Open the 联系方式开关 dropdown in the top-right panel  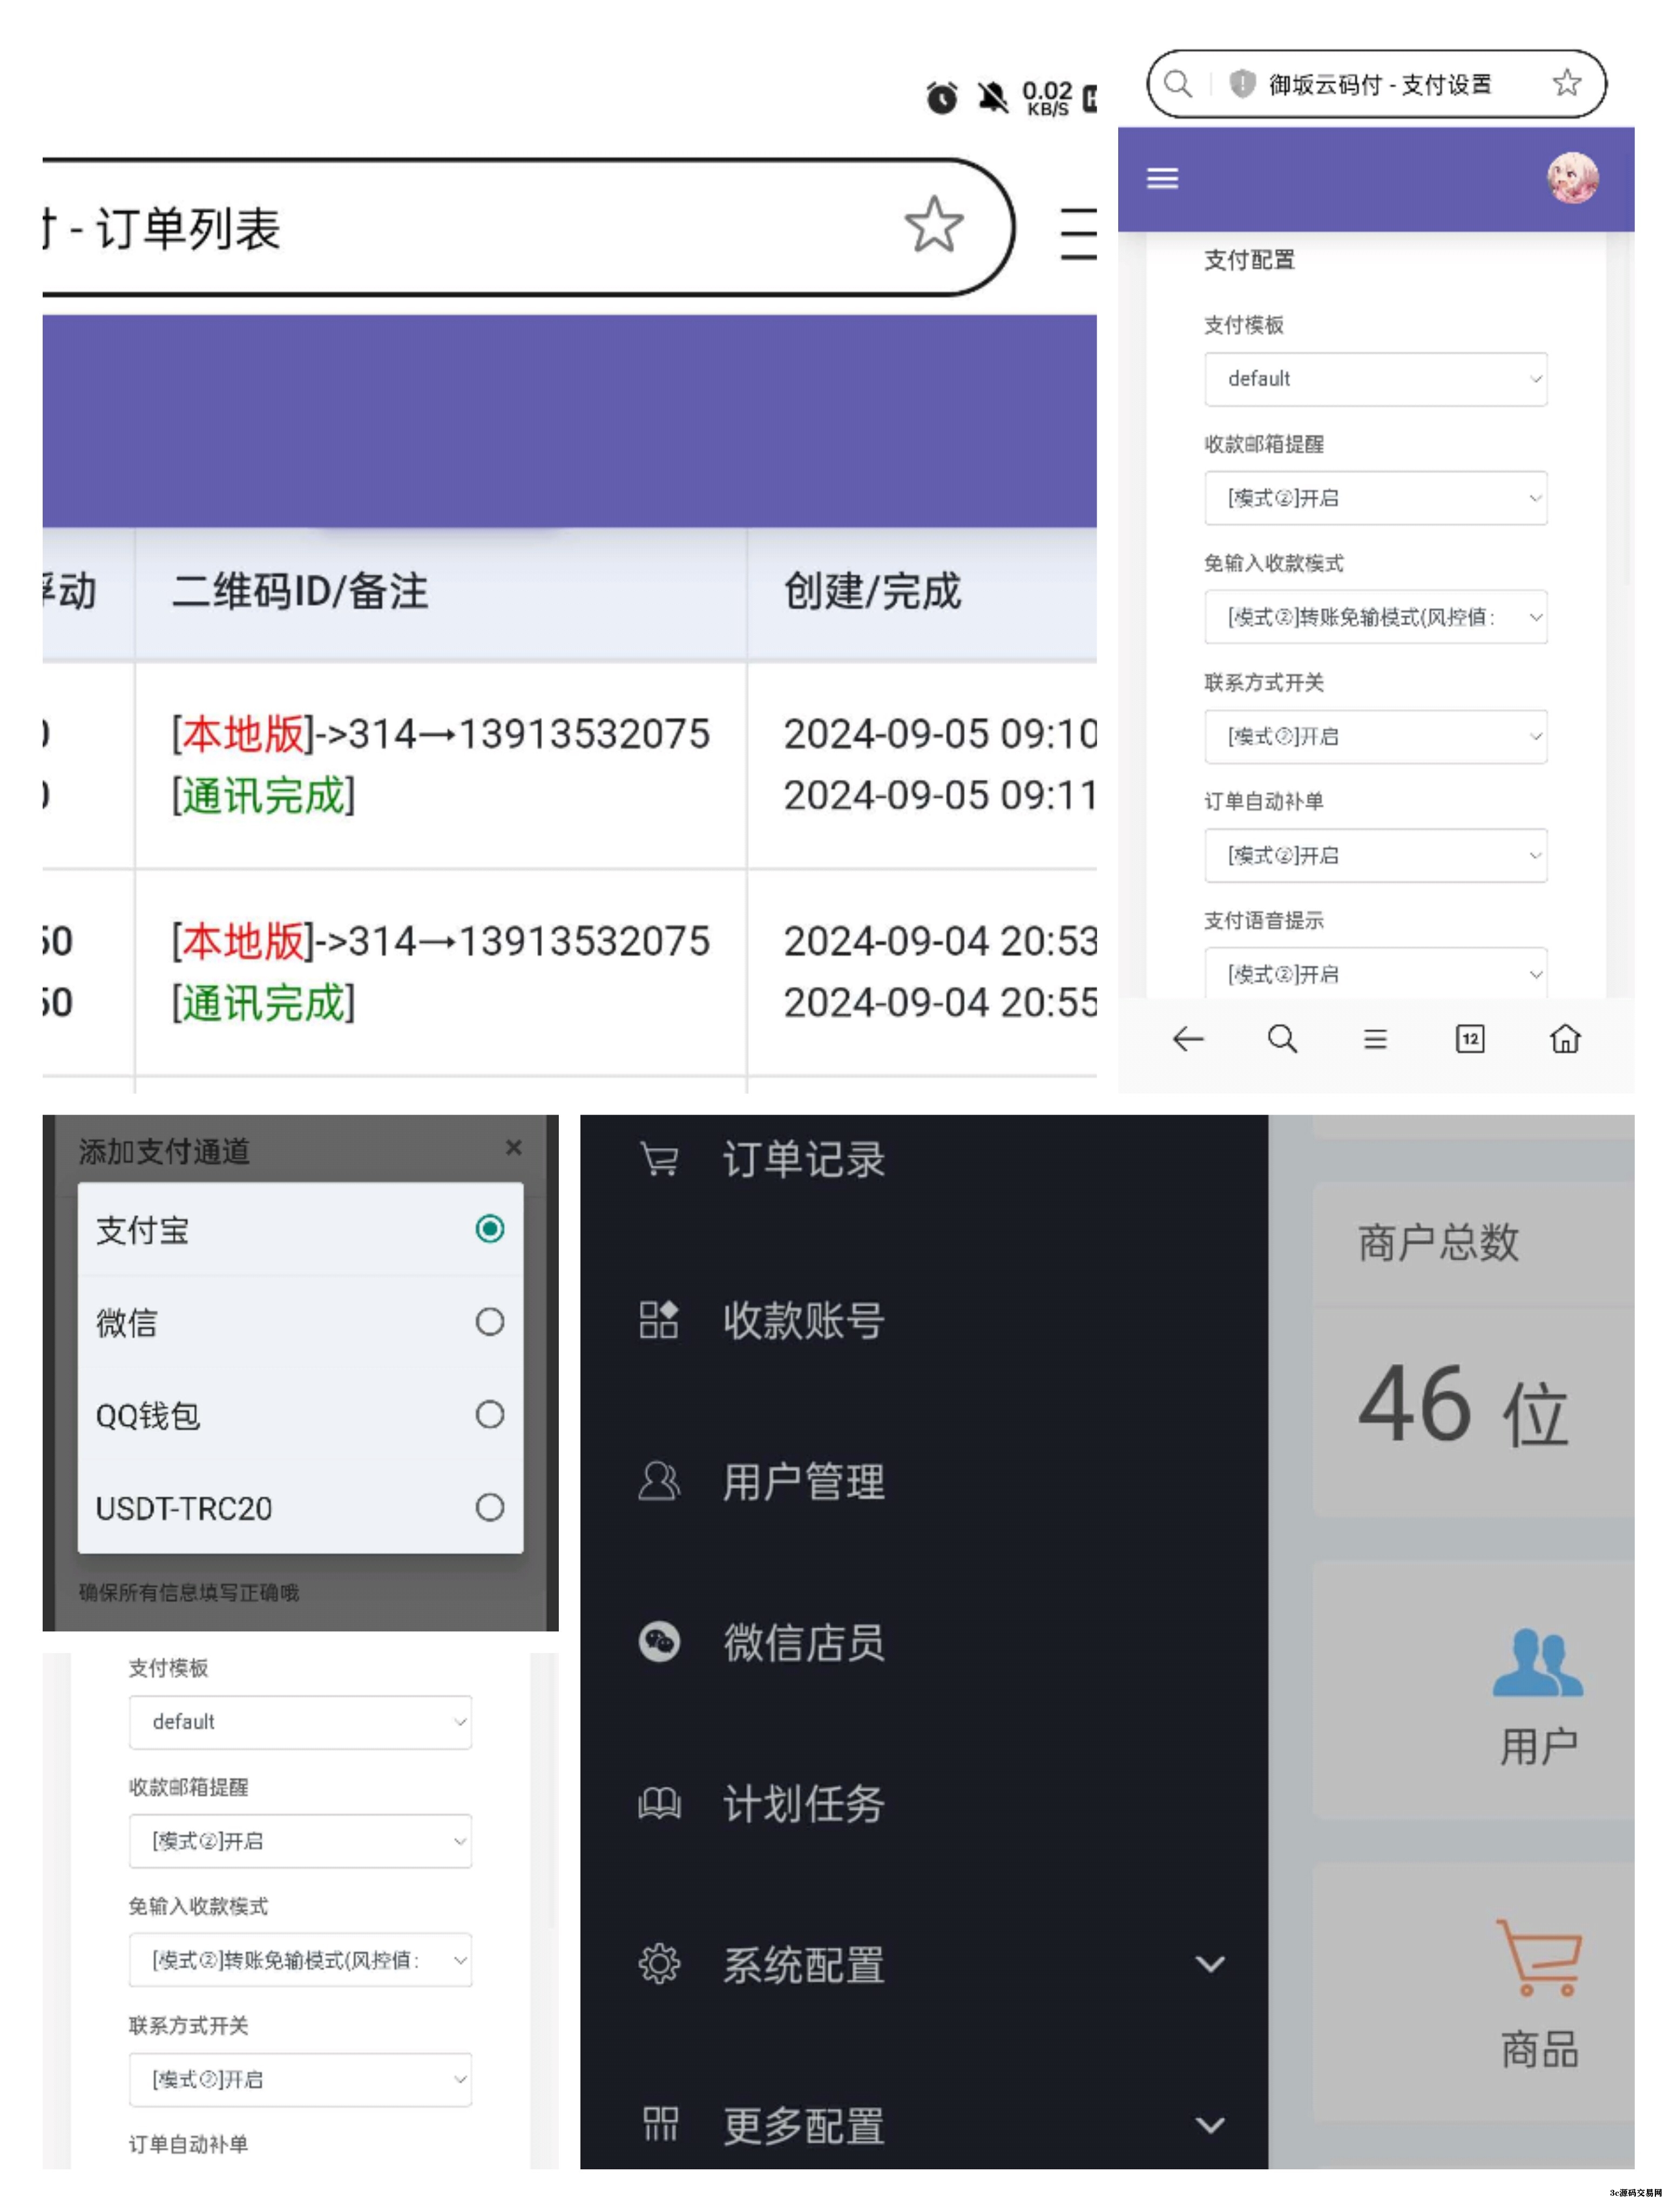point(1376,737)
